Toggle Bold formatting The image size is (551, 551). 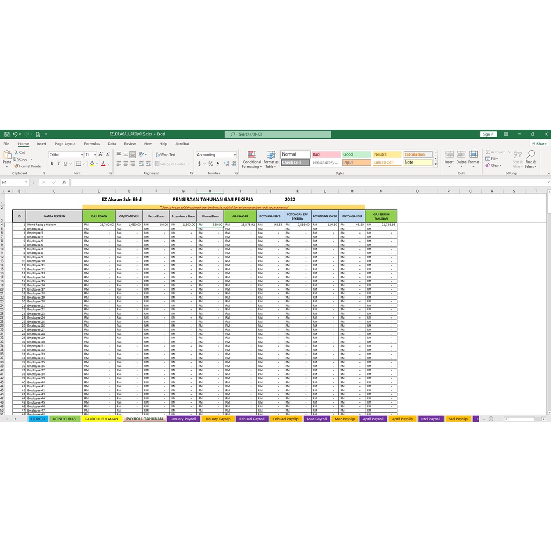click(52, 164)
